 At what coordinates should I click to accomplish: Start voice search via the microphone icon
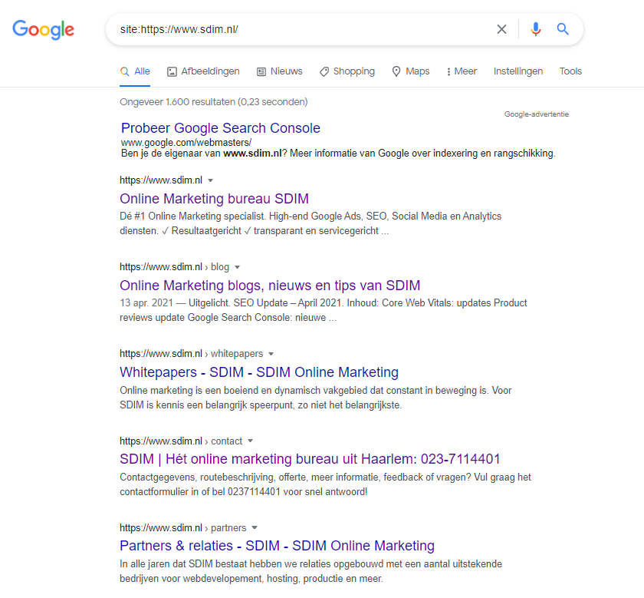(535, 29)
